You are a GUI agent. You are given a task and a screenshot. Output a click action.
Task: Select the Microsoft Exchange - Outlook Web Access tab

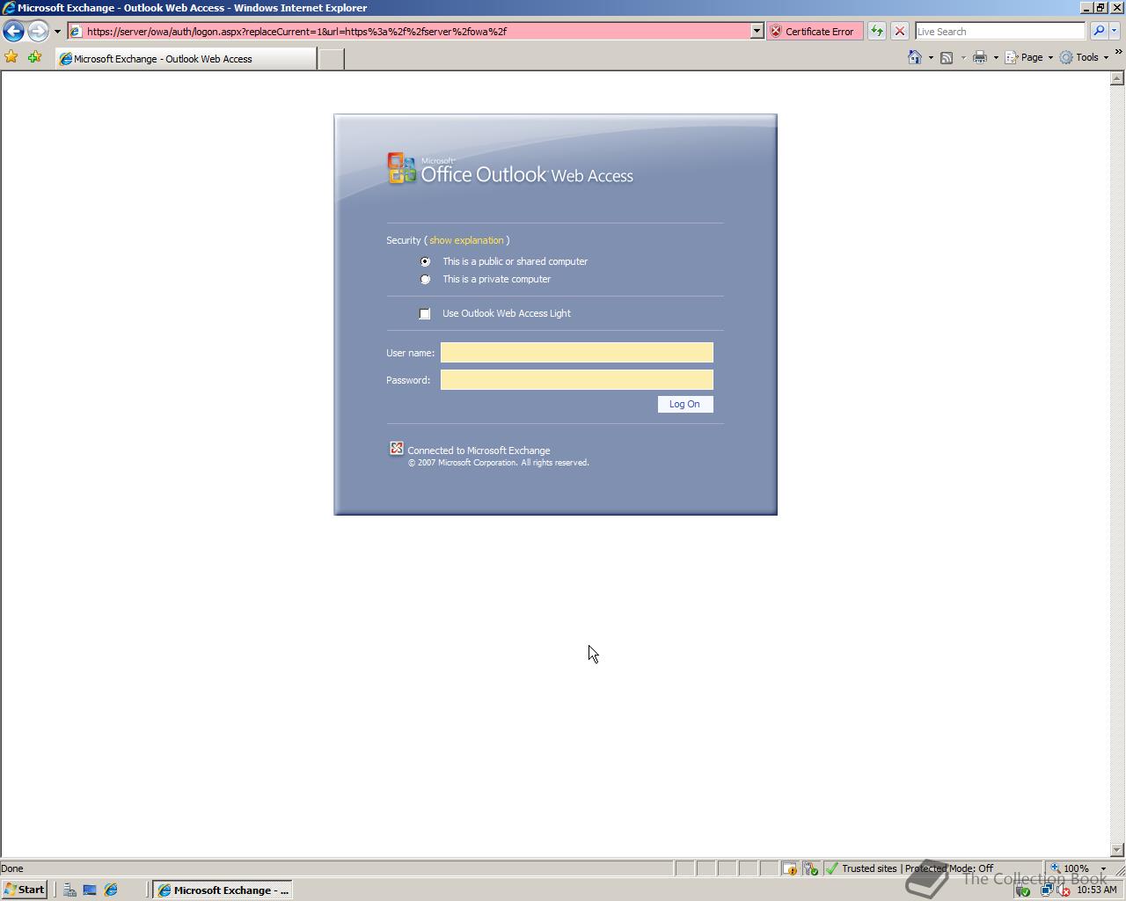tap(186, 59)
